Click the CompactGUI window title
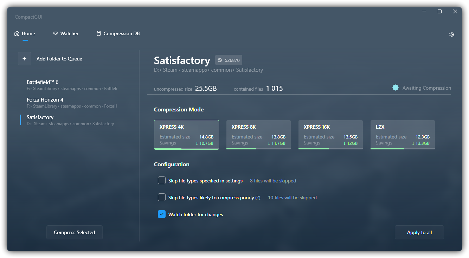This screenshot has width=469, height=258. click(x=28, y=17)
